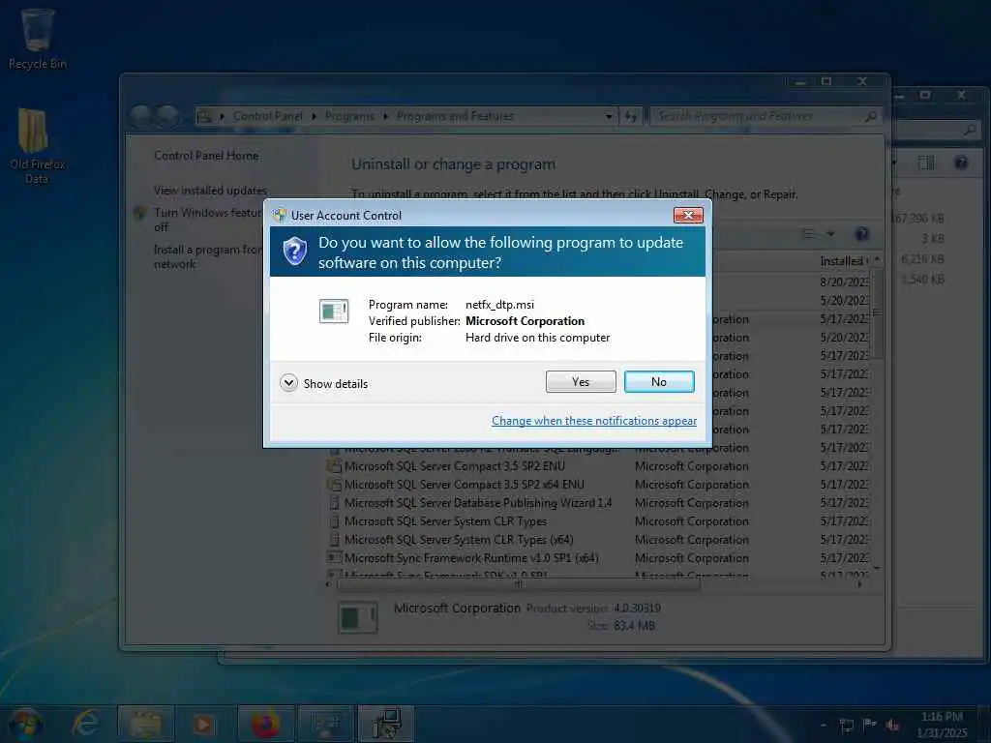Click the volume speaker tray icon

[x=893, y=725]
